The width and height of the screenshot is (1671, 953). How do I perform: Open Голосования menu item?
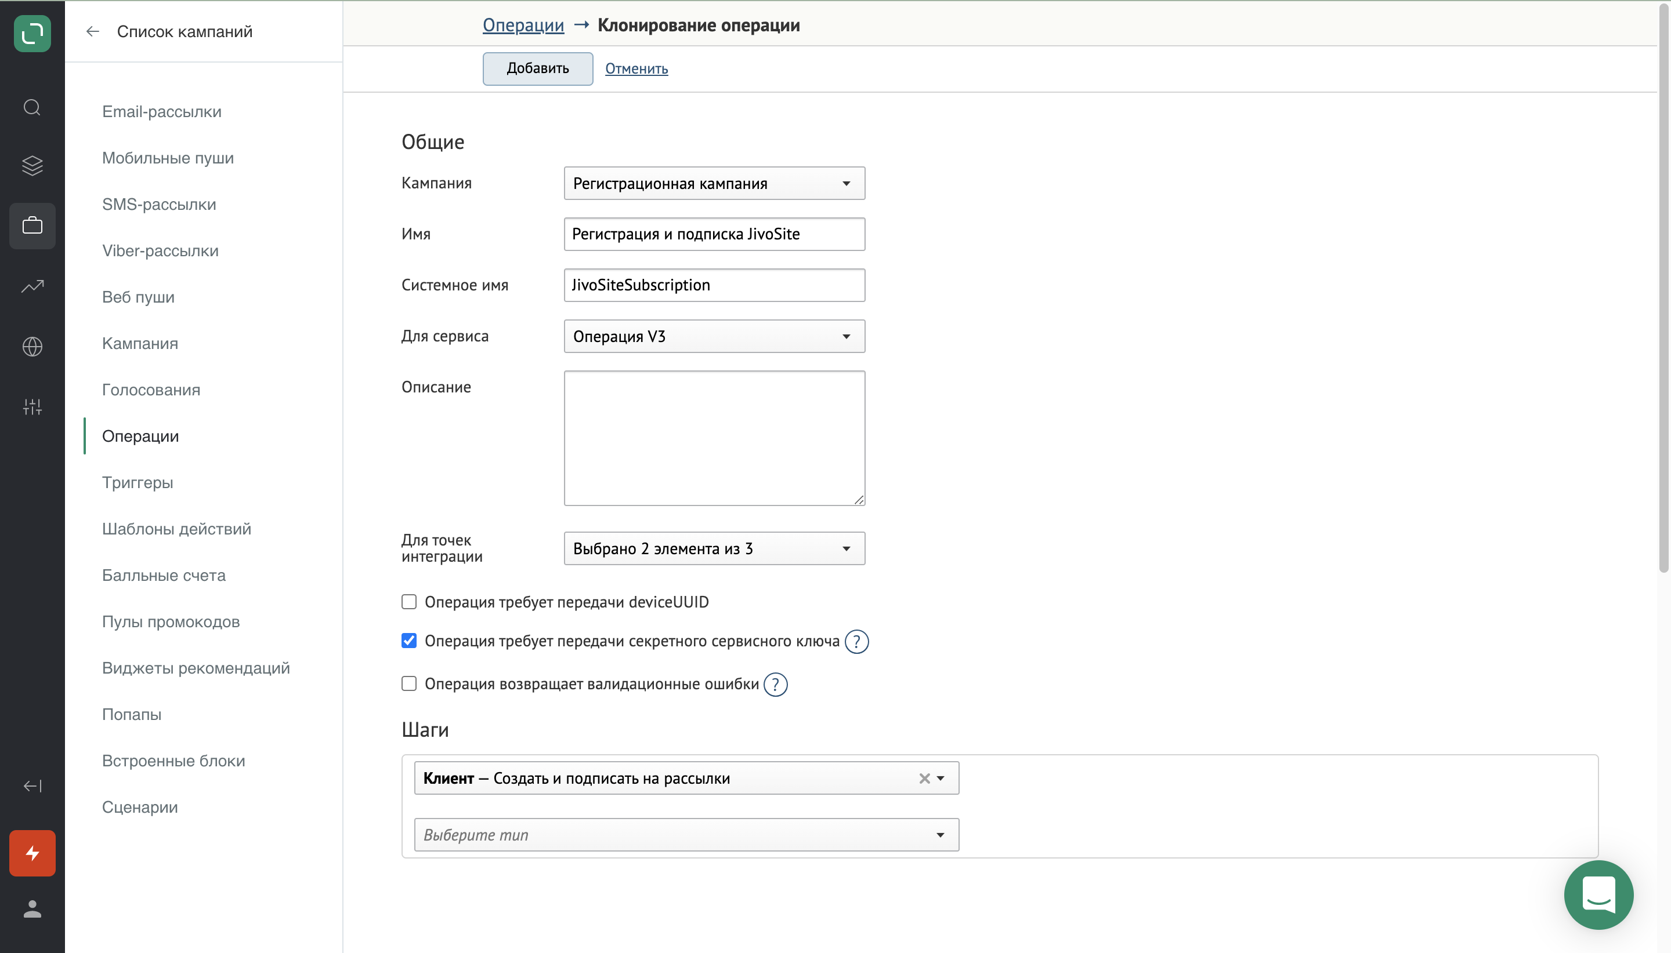(151, 390)
